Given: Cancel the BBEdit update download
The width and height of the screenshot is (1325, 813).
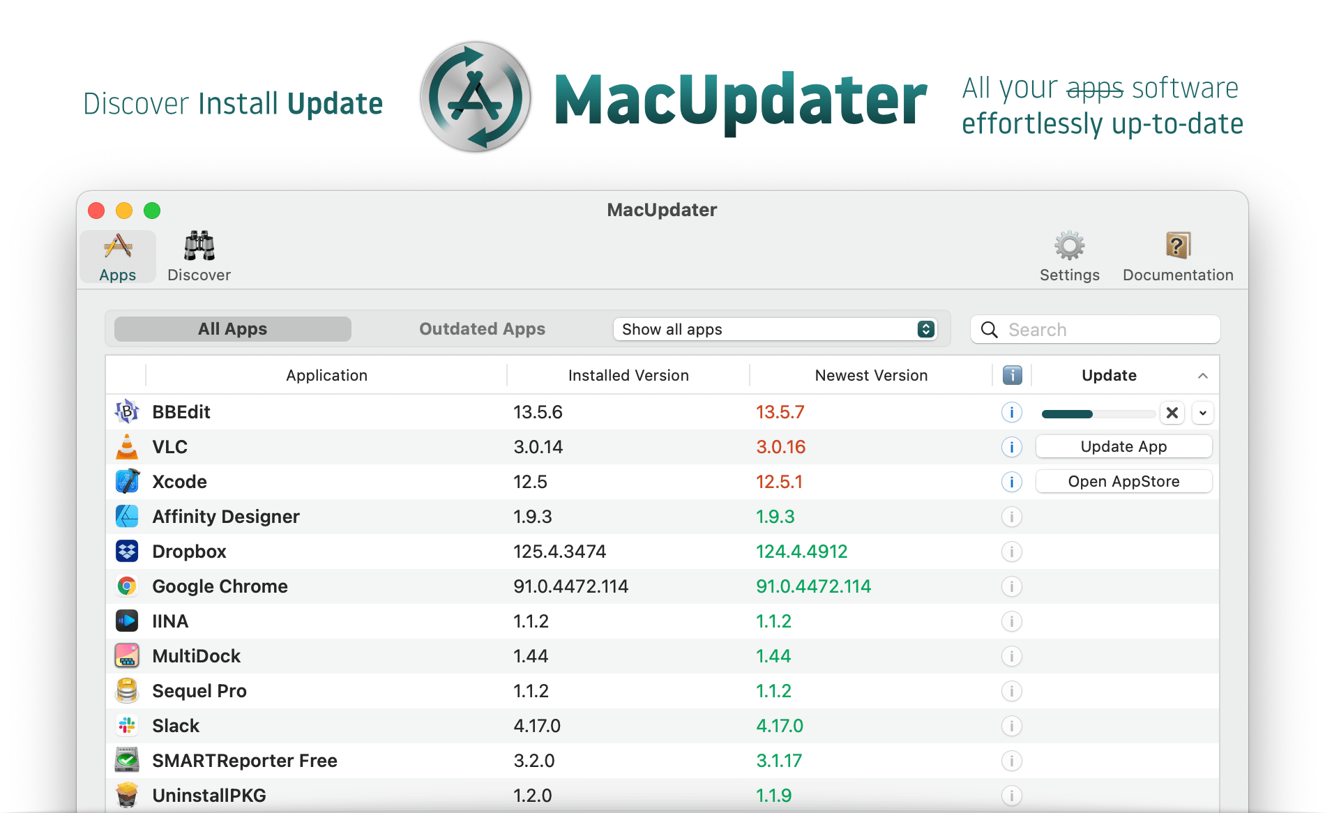Looking at the screenshot, I should pos(1172,413).
